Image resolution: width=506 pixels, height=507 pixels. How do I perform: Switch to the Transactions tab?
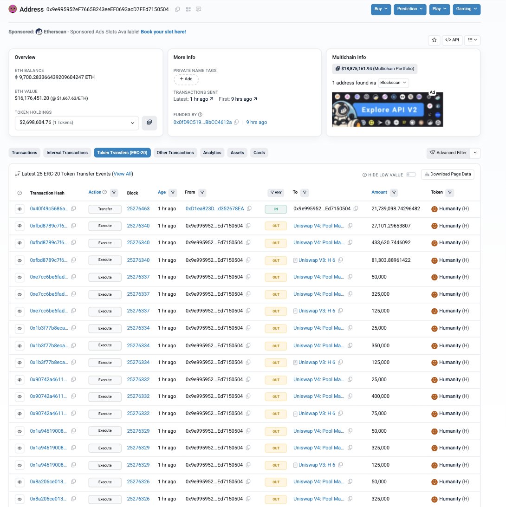click(x=25, y=153)
